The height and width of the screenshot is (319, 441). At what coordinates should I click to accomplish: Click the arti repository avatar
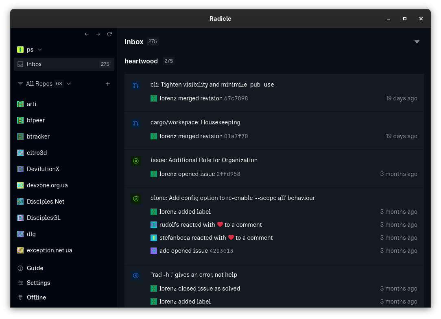click(20, 104)
